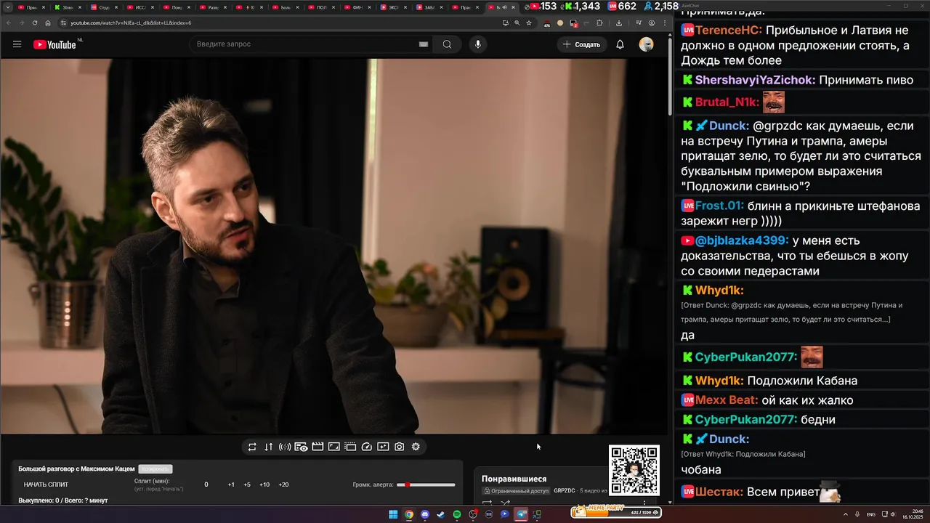930x523 pixels.
Task: Click @bjblazka4399 username in the chat
Action: coord(742,240)
